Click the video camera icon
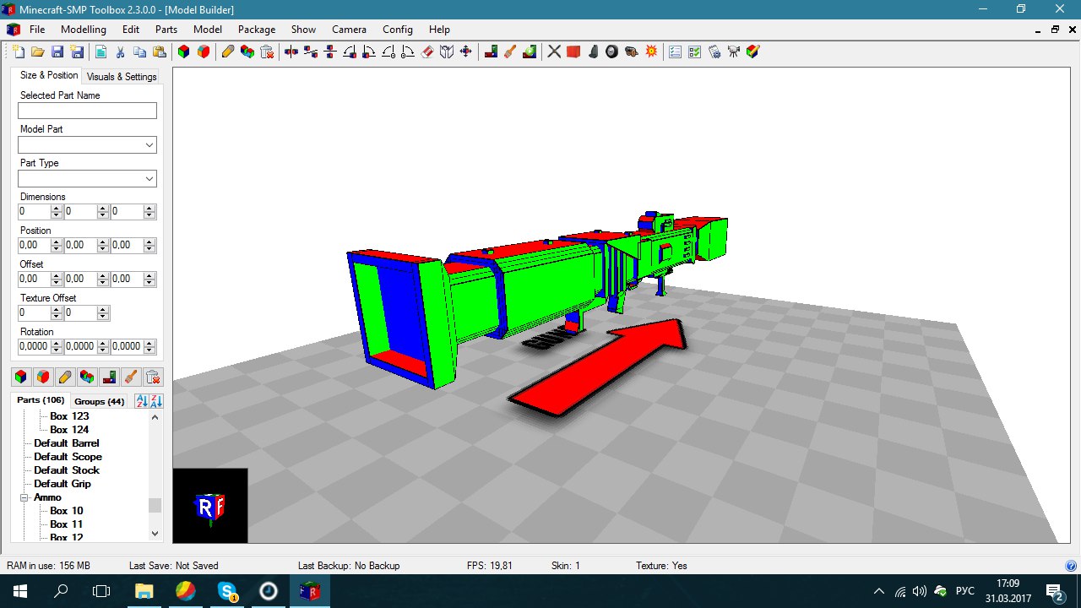1081x608 pixels. 733,52
